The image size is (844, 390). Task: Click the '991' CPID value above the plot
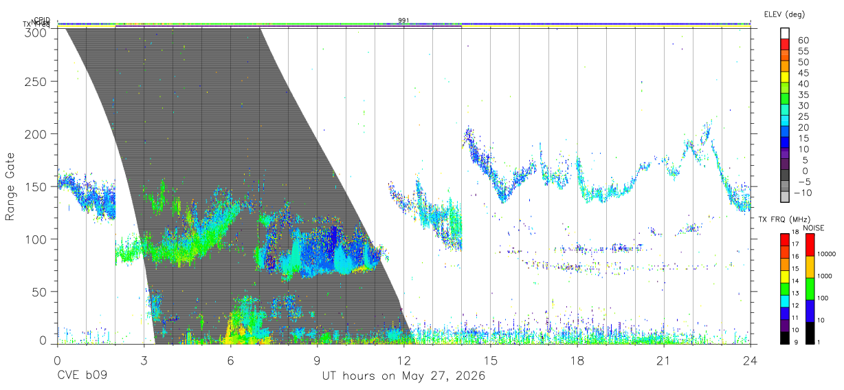[403, 20]
